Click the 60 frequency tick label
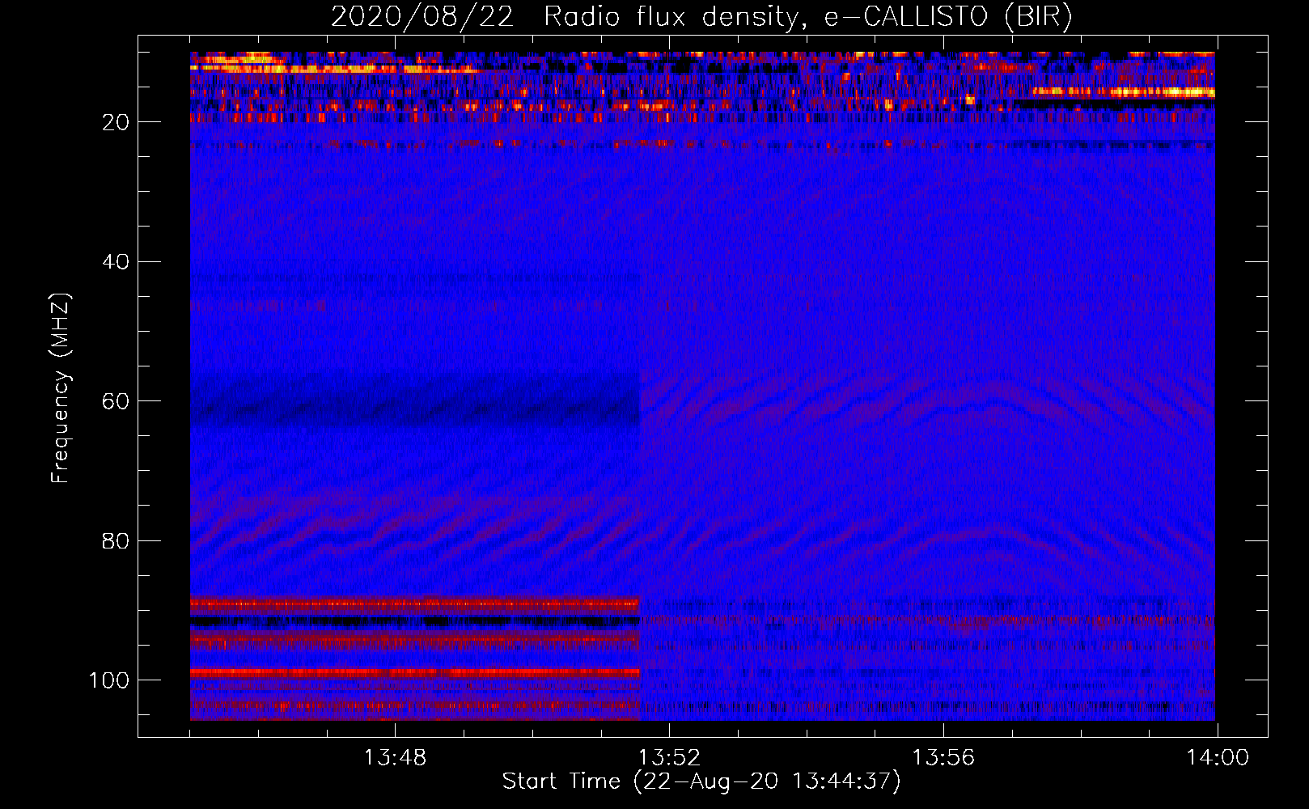1309x809 pixels. click(116, 401)
